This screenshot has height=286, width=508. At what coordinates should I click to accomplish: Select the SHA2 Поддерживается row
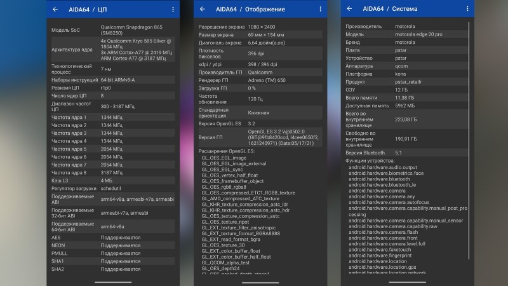tap(113, 269)
